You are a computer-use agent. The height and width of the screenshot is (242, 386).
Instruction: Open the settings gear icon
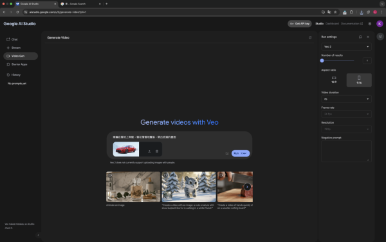tap(370, 24)
